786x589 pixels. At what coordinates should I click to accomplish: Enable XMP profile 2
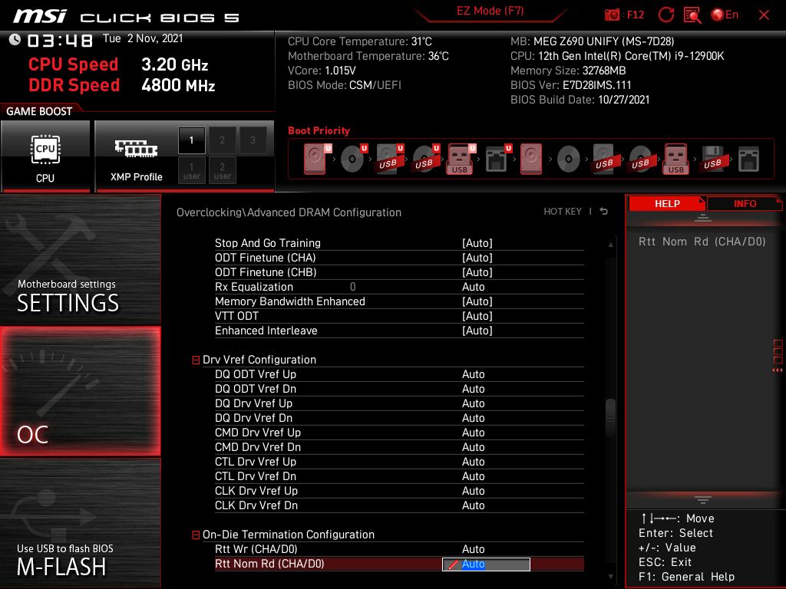(x=222, y=140)
